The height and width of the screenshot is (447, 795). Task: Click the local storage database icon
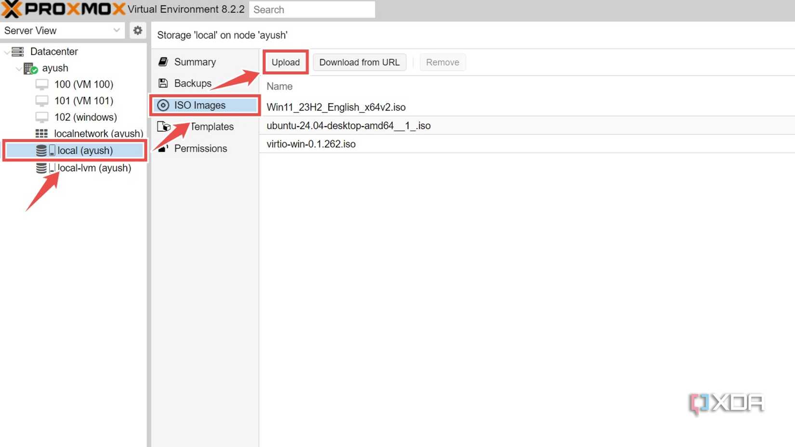[41, 150]
